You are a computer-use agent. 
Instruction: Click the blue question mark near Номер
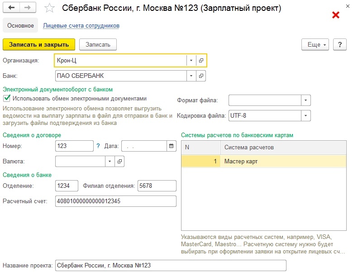98,146
